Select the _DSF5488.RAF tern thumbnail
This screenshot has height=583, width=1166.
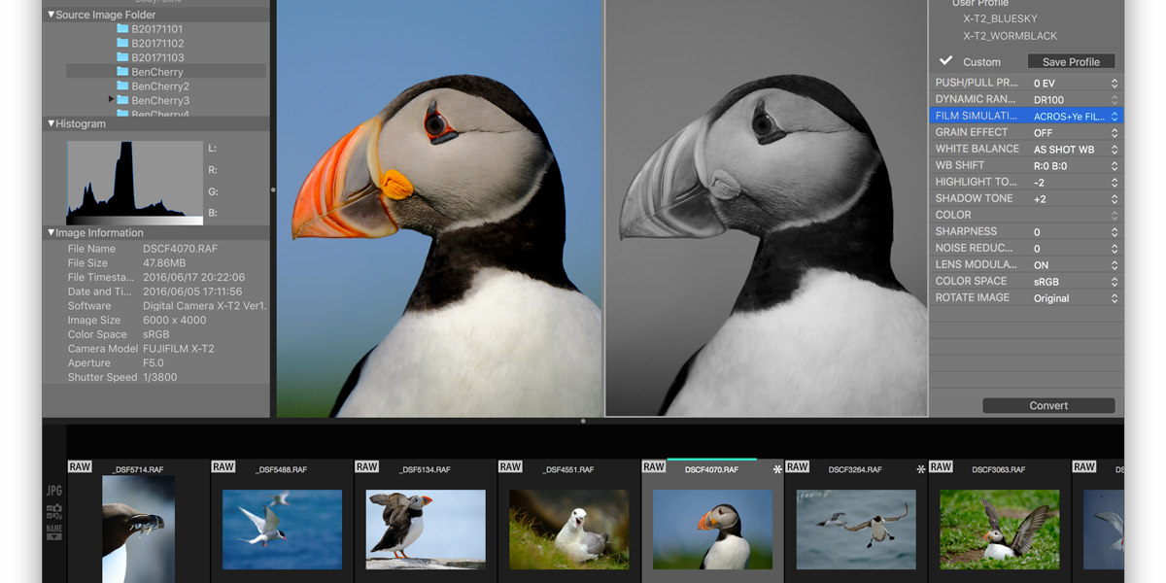pyautogui.click(x=282, y=530)
